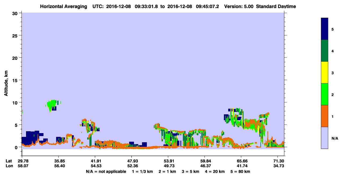The width and height of the screenshot is (349, 179).
Task: Click the colorbar label 4
Action: tap(333, 51)
